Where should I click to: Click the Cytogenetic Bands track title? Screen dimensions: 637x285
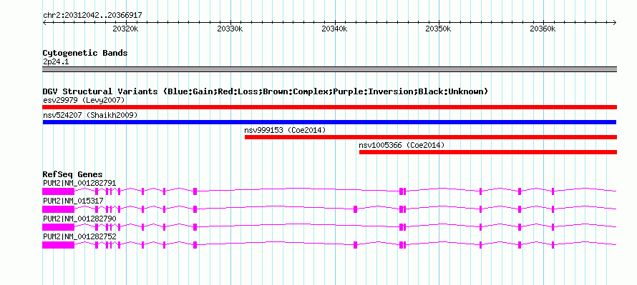(85, 53)
